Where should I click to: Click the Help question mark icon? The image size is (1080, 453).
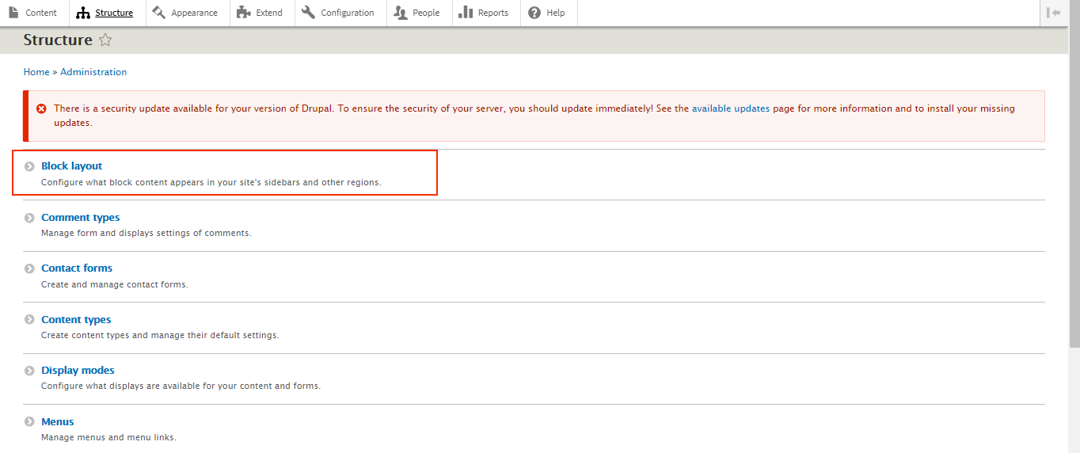click(534, 13)
